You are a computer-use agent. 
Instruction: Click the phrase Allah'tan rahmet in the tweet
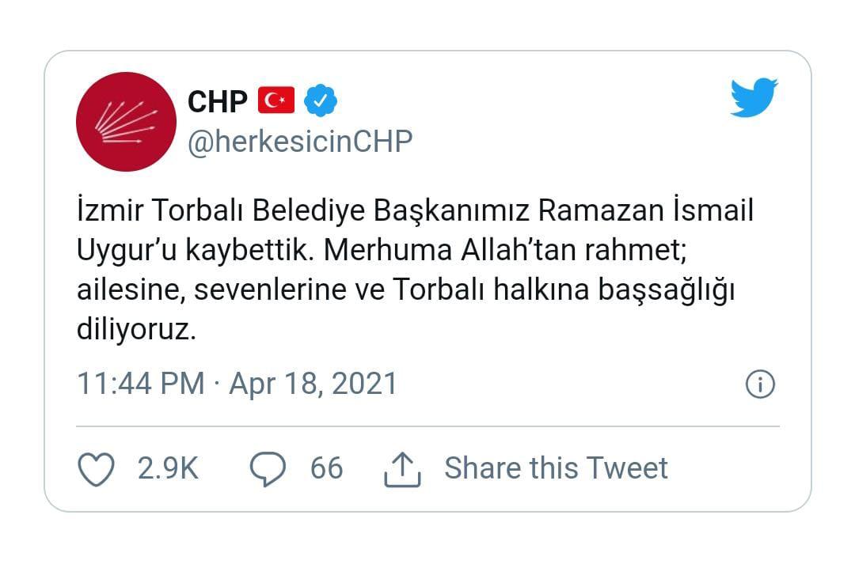[x=574, y=250]
